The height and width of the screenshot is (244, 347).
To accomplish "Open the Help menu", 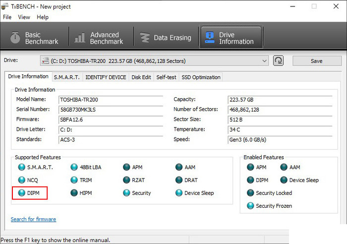I will coord(43,17).
